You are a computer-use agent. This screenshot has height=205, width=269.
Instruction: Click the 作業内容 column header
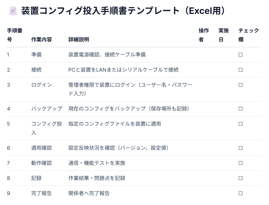point(42,40)
